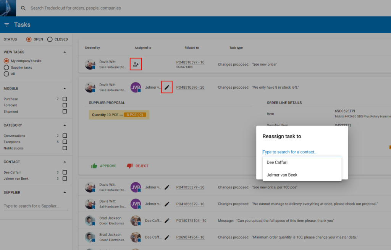
Task: Select the CLOSED status radio button
Action: click(x=50, y=39)
